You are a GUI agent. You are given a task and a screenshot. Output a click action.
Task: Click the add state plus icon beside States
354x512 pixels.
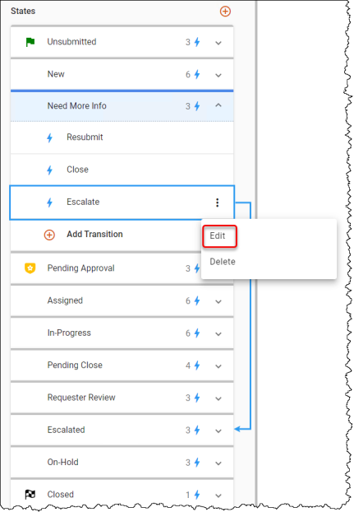pyautogui.click(x=225, y=12)
